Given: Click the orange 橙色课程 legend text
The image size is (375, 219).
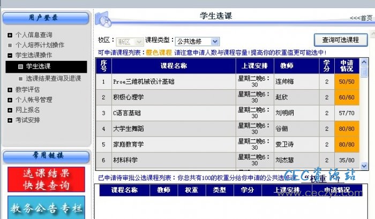Looking at the screenshot, I should coord(159,53).
